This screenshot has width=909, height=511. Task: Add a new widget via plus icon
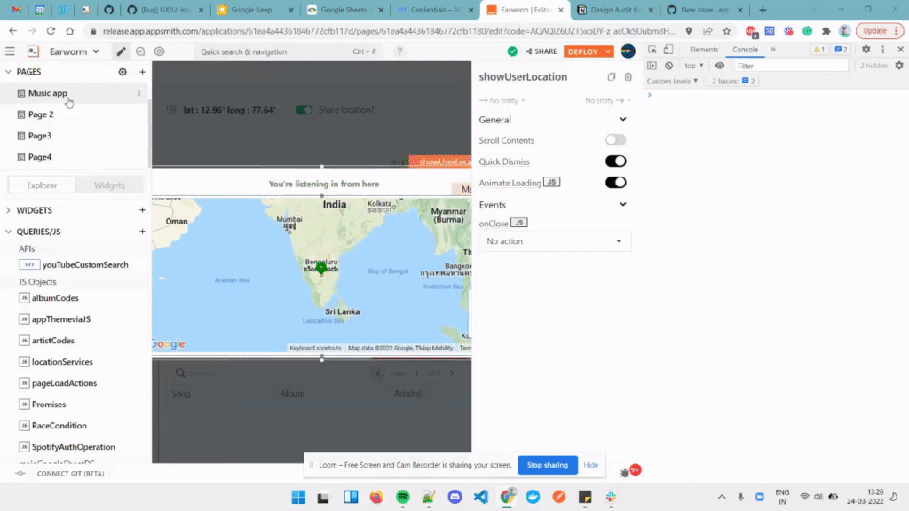click(x=142, y=210)
